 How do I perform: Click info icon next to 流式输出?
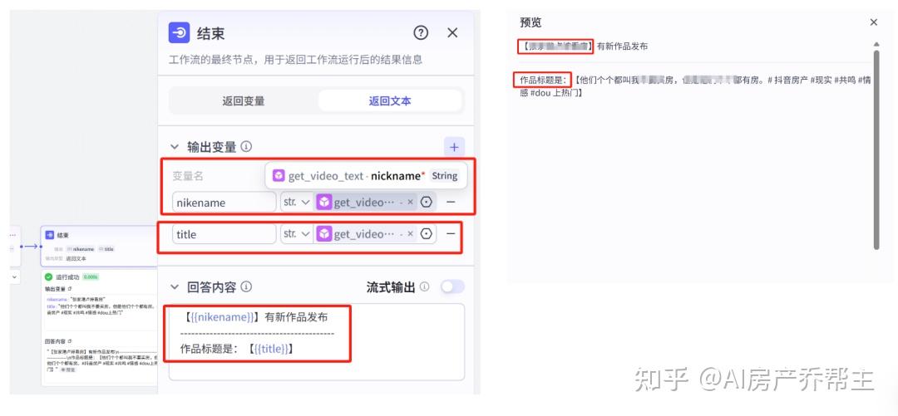tap(424, 286)
